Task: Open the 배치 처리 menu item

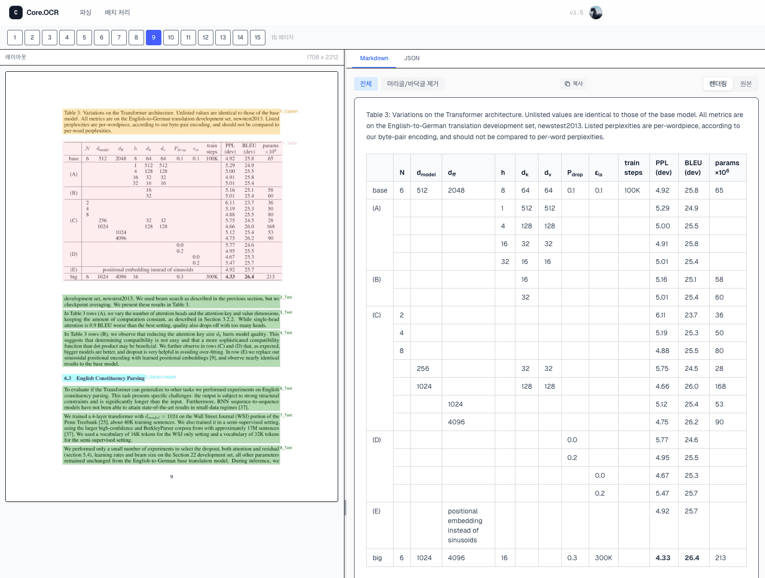Action: [118, 13]
